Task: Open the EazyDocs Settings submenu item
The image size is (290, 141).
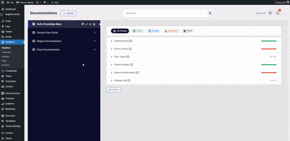Action: click(x=5, y=56)
